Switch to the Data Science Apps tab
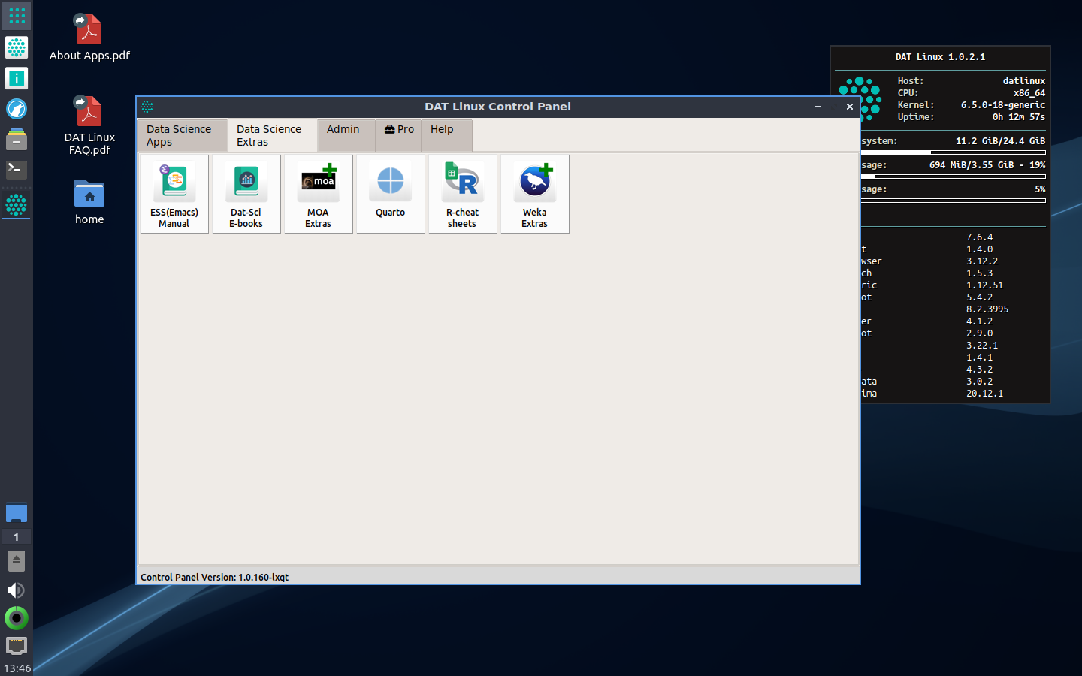The width and height of the screenshot is (1082, 676). [x=181, y=135]
